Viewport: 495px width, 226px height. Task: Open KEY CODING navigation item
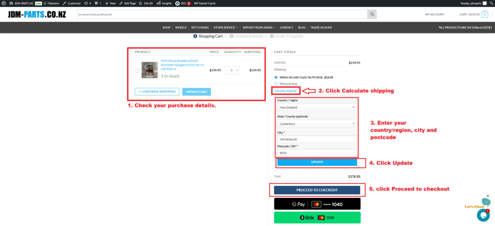[x=200, y=27]
